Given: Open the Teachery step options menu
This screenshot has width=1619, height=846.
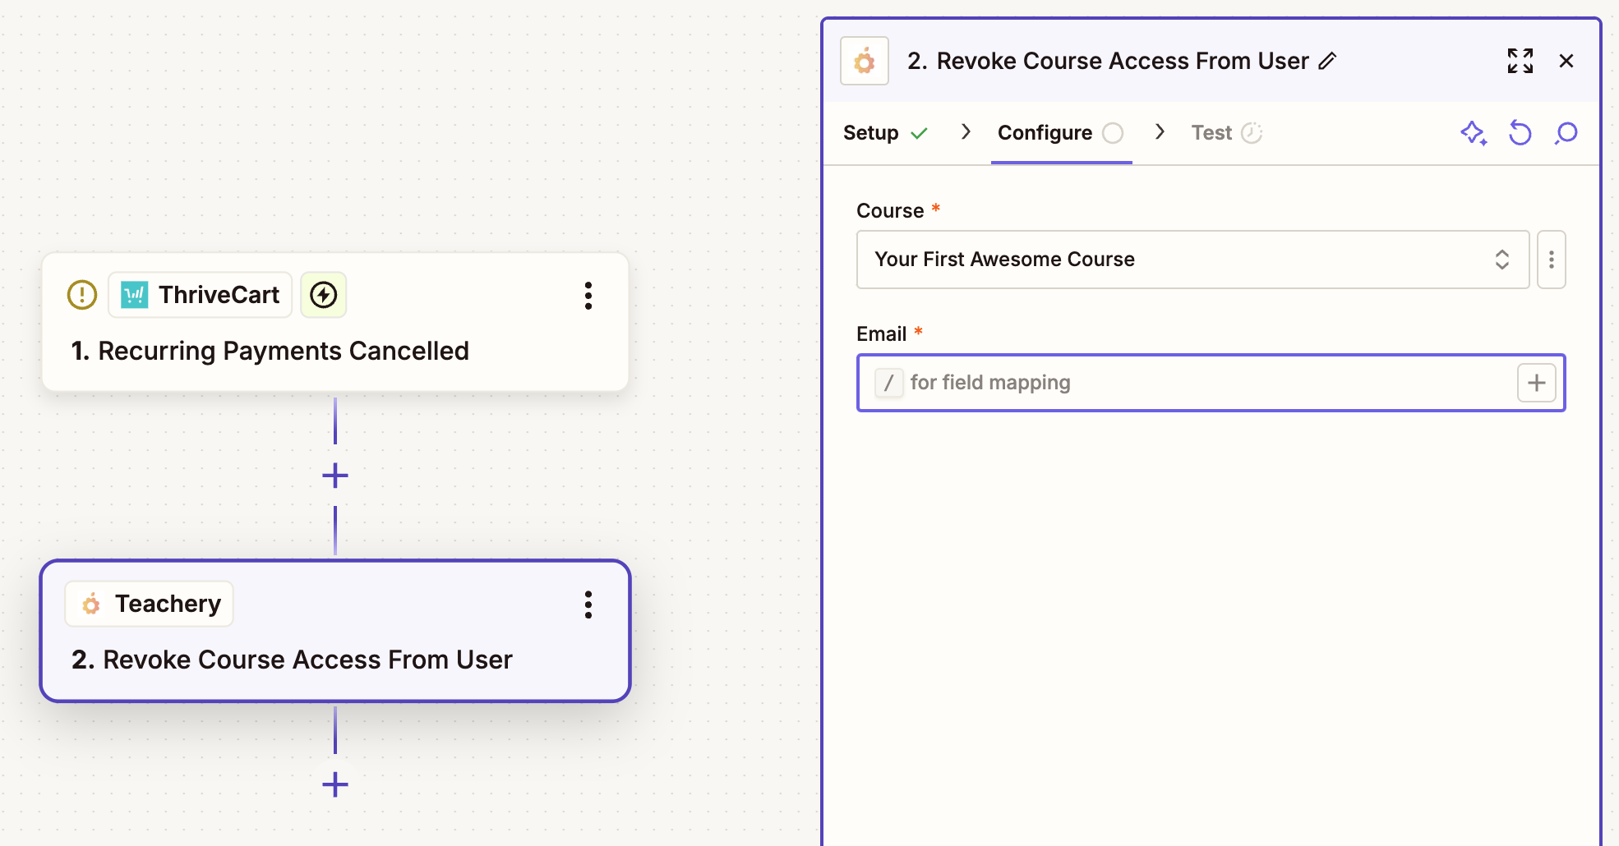Looking at the screenshot, I should [588, 605].
